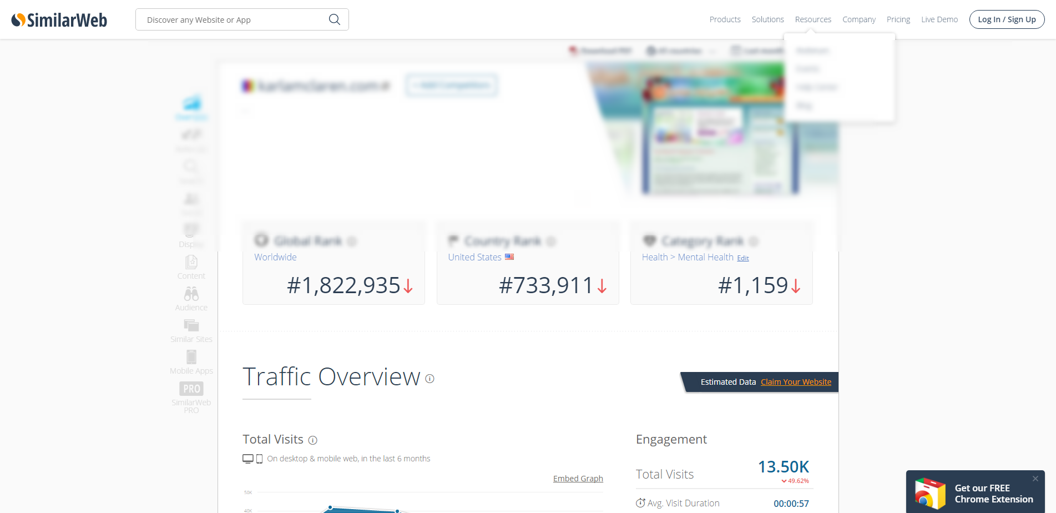
Task: Click the United States country link
Action: (474, 257)
